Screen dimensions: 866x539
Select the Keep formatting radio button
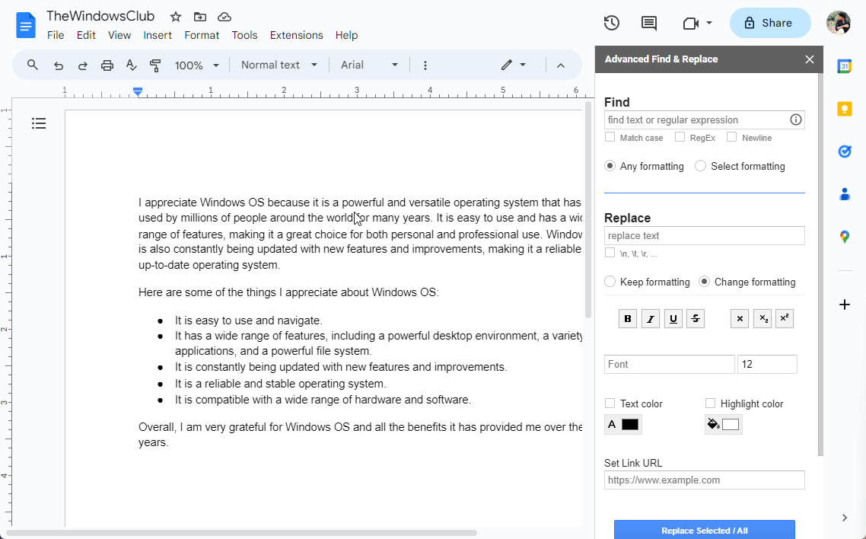[x=610, y=282]
